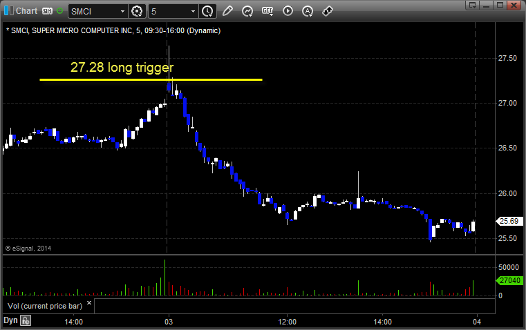
Task: Close the chart window with the red X
Action: [514, 5]
